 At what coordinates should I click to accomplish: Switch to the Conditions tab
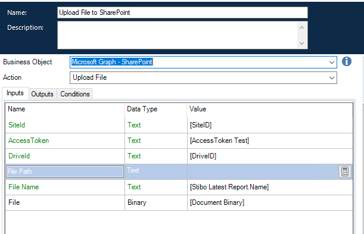[74, 94]
